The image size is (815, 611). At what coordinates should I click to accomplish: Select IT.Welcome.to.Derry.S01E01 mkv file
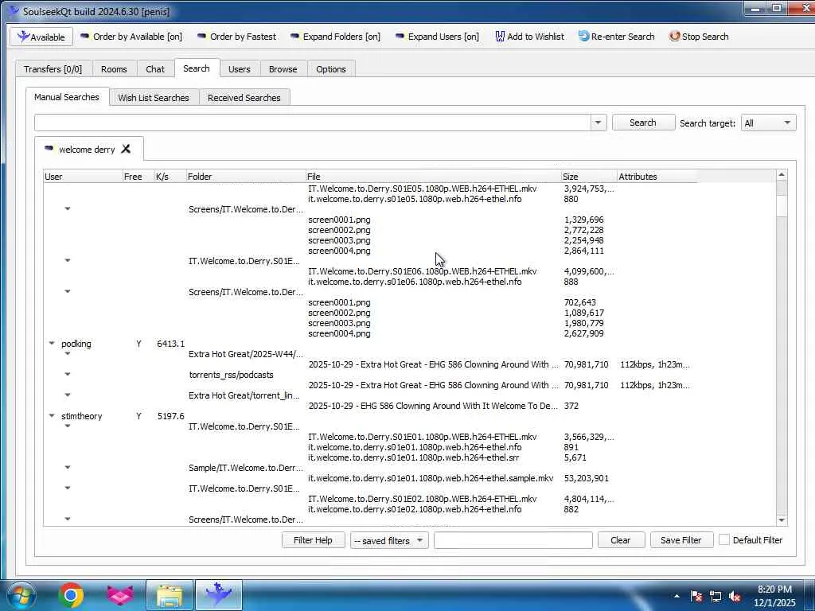click(x=422, y=437)
